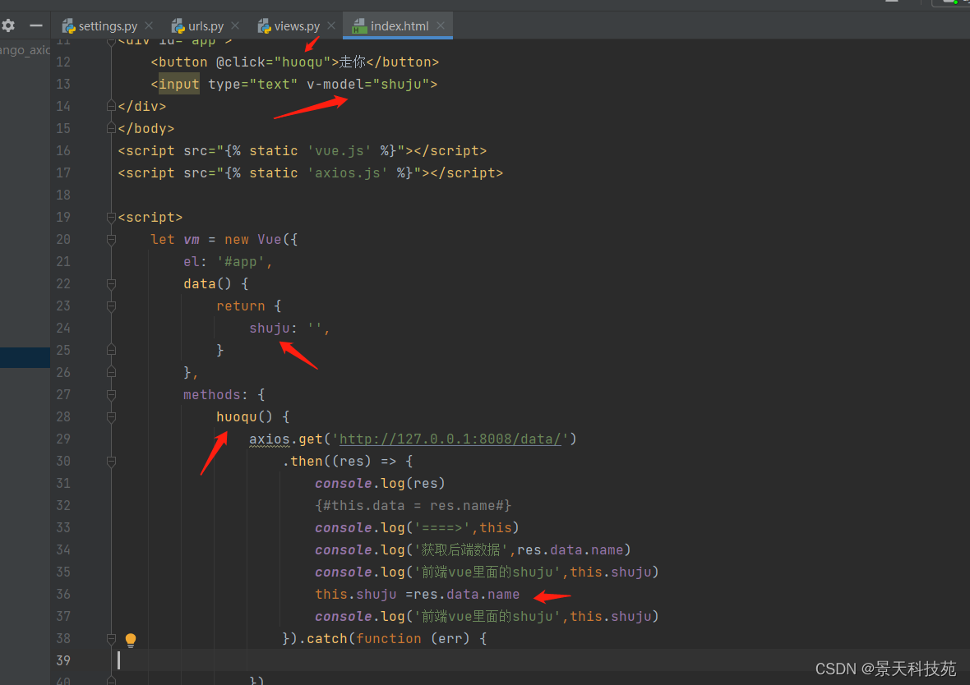Click the Python file icon on urls.py tab
The image size is (970, 685).
pos(178,26)
